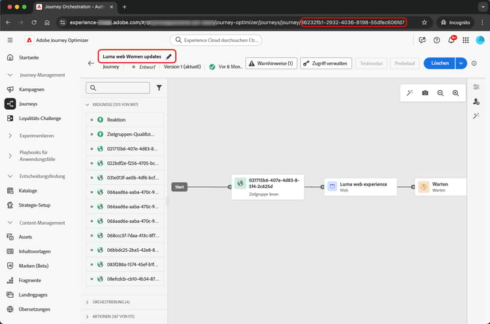Click the Adobe Journey Optimizer logo

29,40
